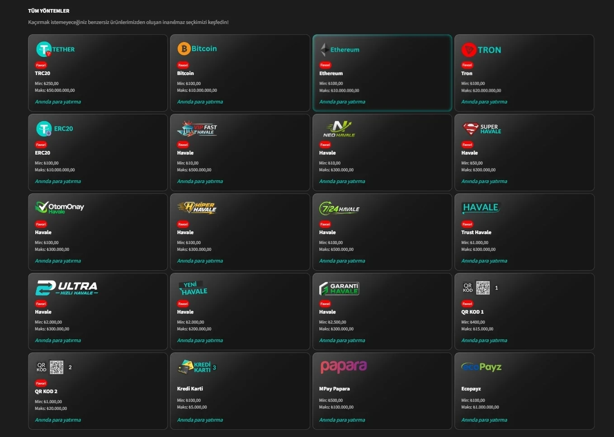Viewport: 614px width, 437px height.
Task: Click the 'Trust Havale' name text
Action: (x=476, y=232)
